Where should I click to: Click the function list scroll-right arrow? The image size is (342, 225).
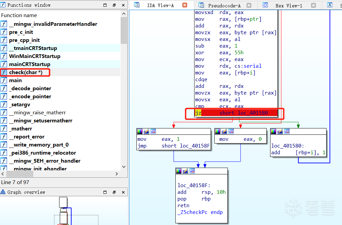117,174
